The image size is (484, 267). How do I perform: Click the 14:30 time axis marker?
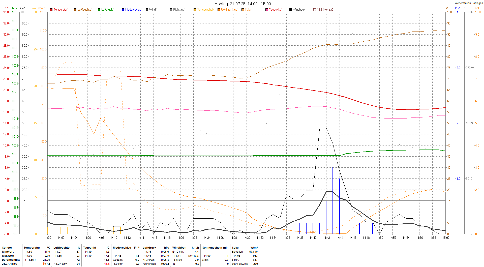coord(247,238)
